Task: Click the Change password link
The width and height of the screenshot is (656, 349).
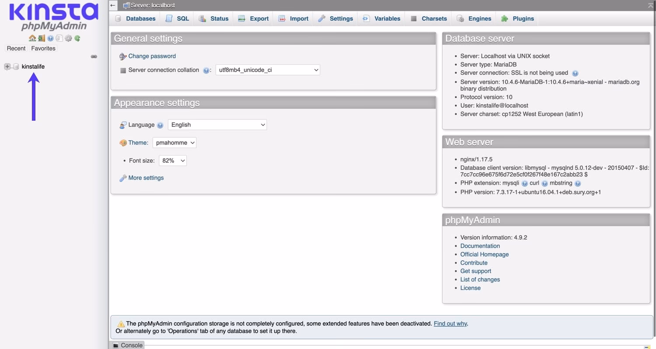Action: pos(152,56)
